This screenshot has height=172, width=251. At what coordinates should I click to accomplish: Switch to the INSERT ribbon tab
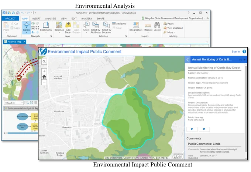[36, 18]
